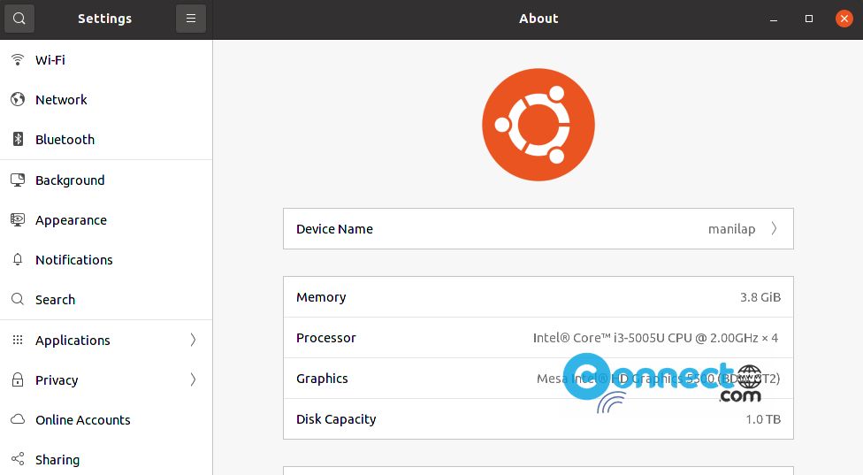The image size is (863, 475).
Task: Click the Notifications bell icon
Action: click(x=18, y=259)
